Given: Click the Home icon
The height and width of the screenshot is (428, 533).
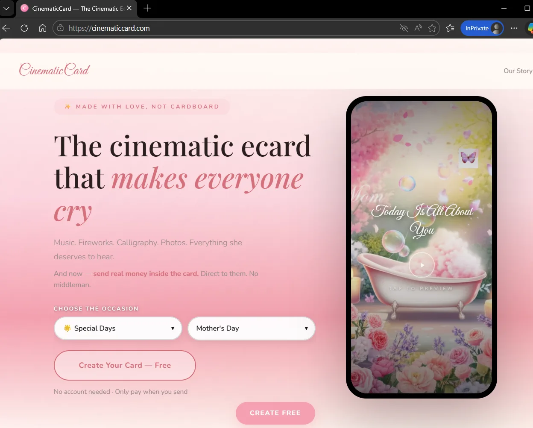Looking at the screenshot, I should click(x=42, y=28).
